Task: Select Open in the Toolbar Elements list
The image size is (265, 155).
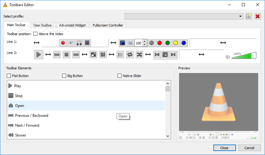Action: [86, 105]
